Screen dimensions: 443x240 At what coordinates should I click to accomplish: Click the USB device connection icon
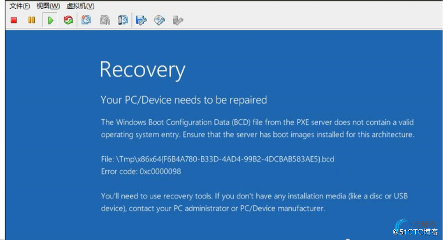point(178,20)
